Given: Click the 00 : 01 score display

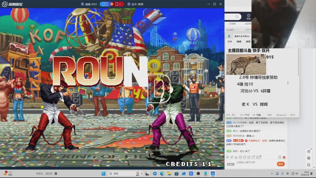Looking at the screenshot, I should coord(112,4).
